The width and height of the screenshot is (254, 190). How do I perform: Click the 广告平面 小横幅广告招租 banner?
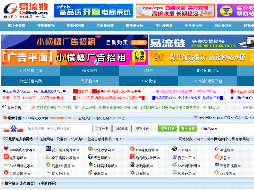(75, 57)
